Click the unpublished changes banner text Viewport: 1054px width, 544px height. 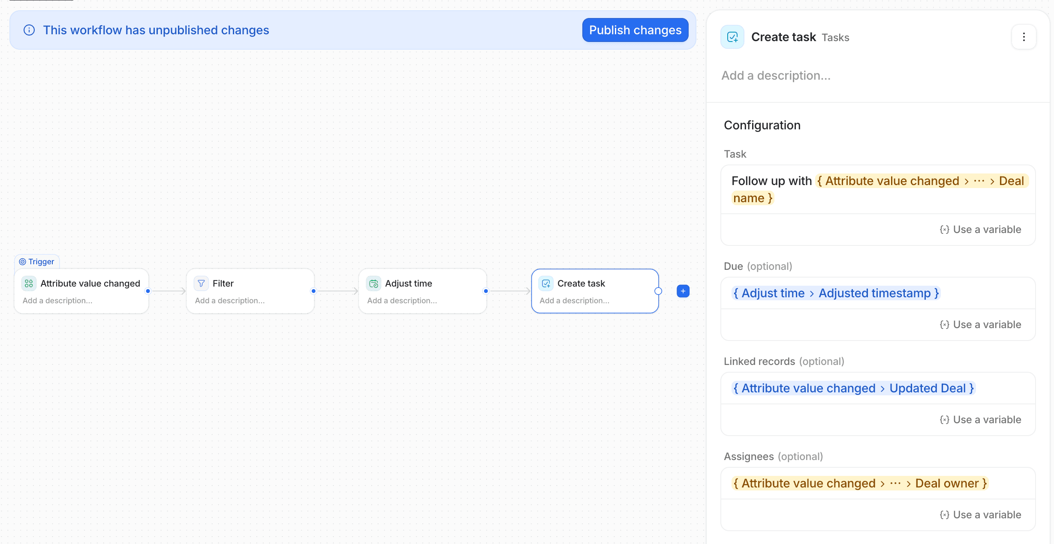(x=156, y=30)
